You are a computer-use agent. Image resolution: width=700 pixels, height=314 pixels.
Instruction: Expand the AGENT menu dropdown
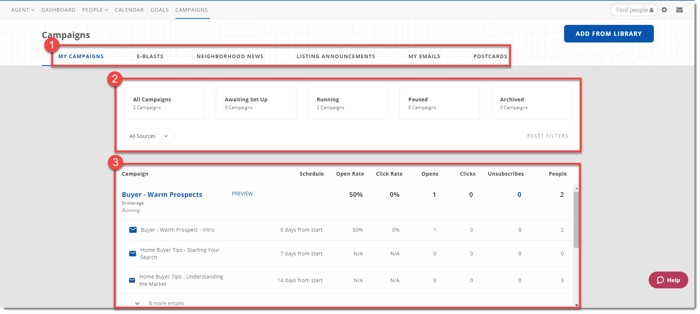22,10
